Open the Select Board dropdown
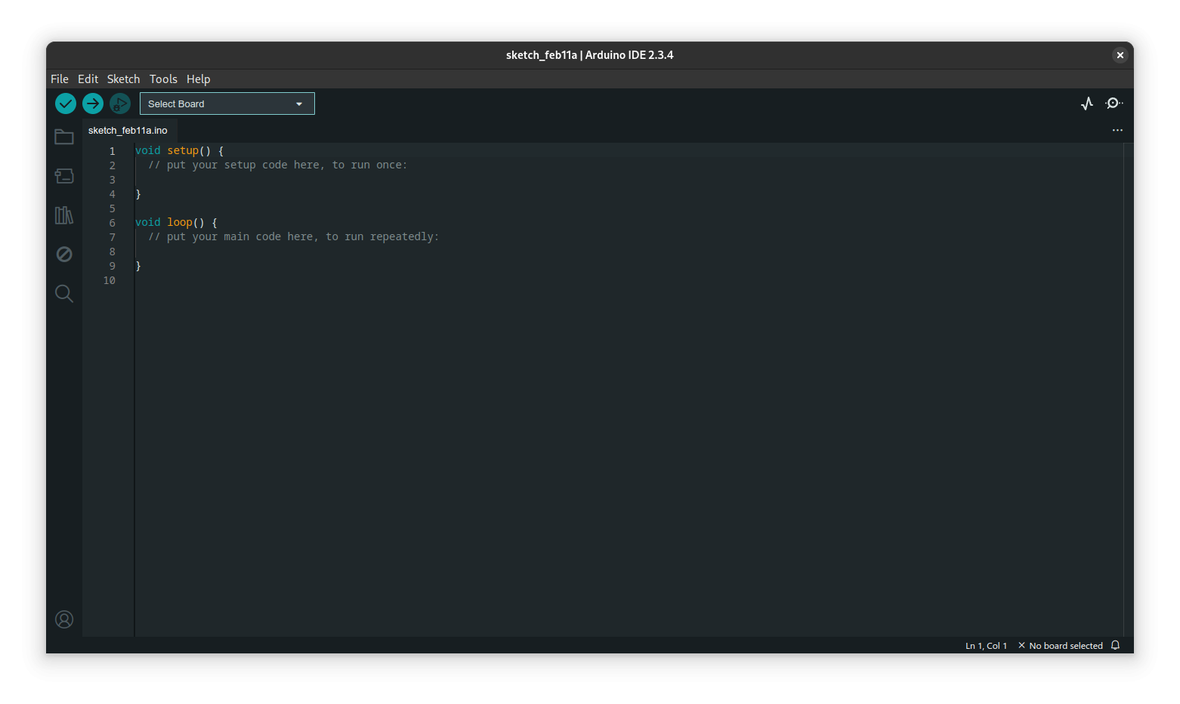 tap(227, 103)
